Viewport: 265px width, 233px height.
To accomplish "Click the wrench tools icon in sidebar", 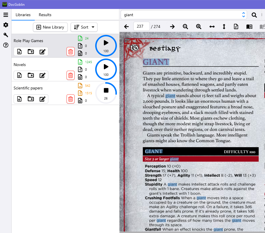I will click(6, 35).
